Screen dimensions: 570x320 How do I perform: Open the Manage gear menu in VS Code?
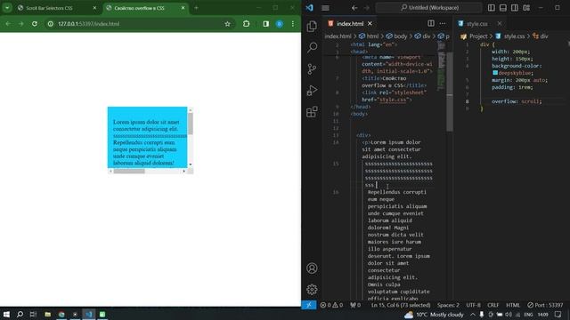coord(312,289)
